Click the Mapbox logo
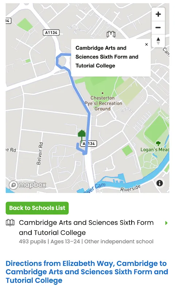 27,185
